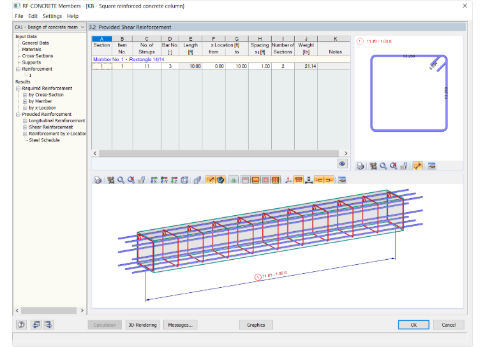Click the Spacing cell showing 1.00
Viewport: 485px width, 347px height.
coord(260,66)
